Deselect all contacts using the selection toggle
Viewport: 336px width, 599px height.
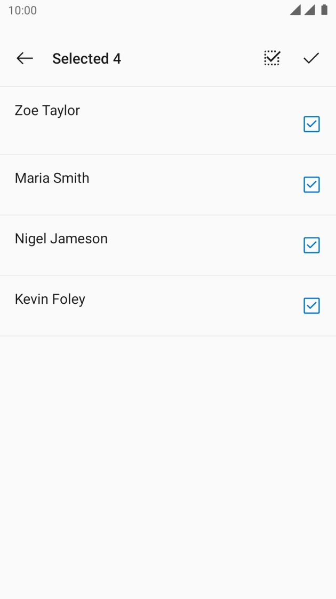pos(272,58)
